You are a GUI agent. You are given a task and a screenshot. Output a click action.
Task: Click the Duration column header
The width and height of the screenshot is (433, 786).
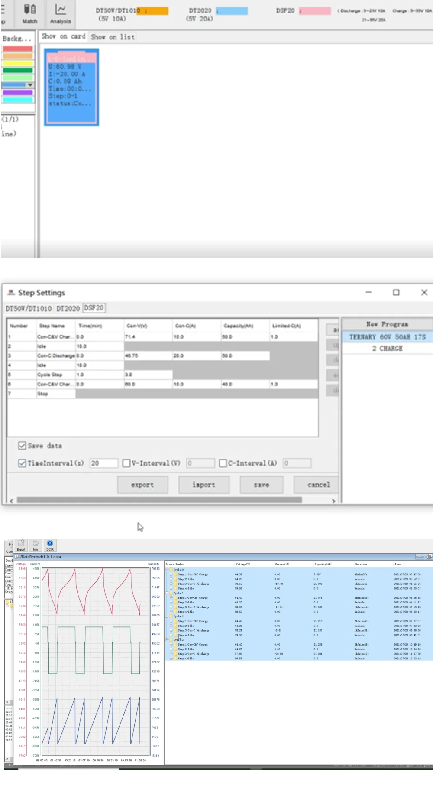(x=373, y=564)
